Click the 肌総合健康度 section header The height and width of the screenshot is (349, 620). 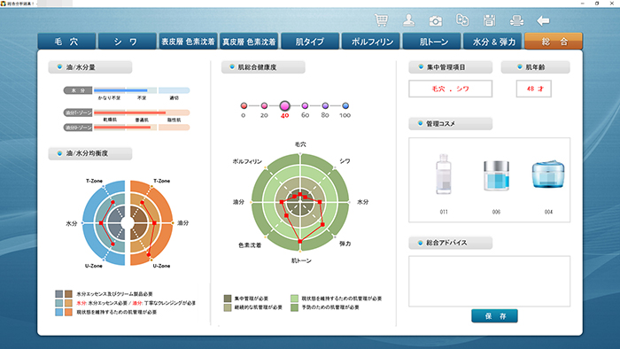tap(263, 67)
